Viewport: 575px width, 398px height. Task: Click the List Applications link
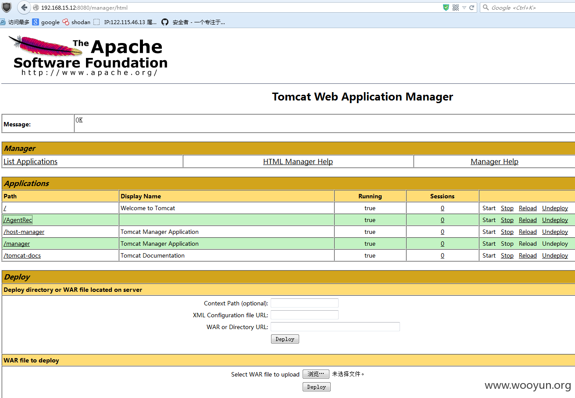[30, 161]
